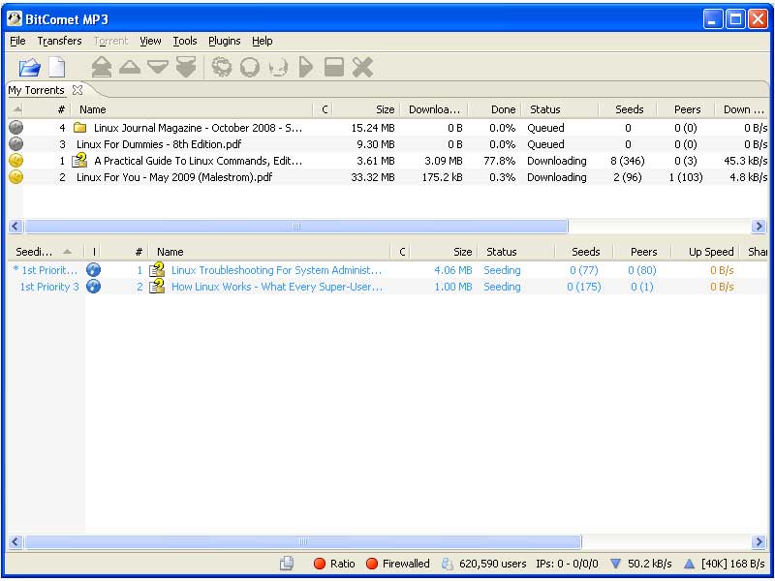The width and height of the screenshot is (775, 581).
Task: Click the stop square toolbar icon
Action: tap(334, 67)
